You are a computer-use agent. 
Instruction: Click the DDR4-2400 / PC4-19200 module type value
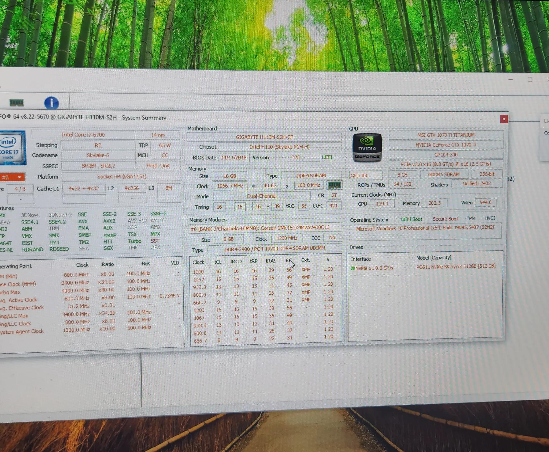pyautogui.click(x=275, y=249)
